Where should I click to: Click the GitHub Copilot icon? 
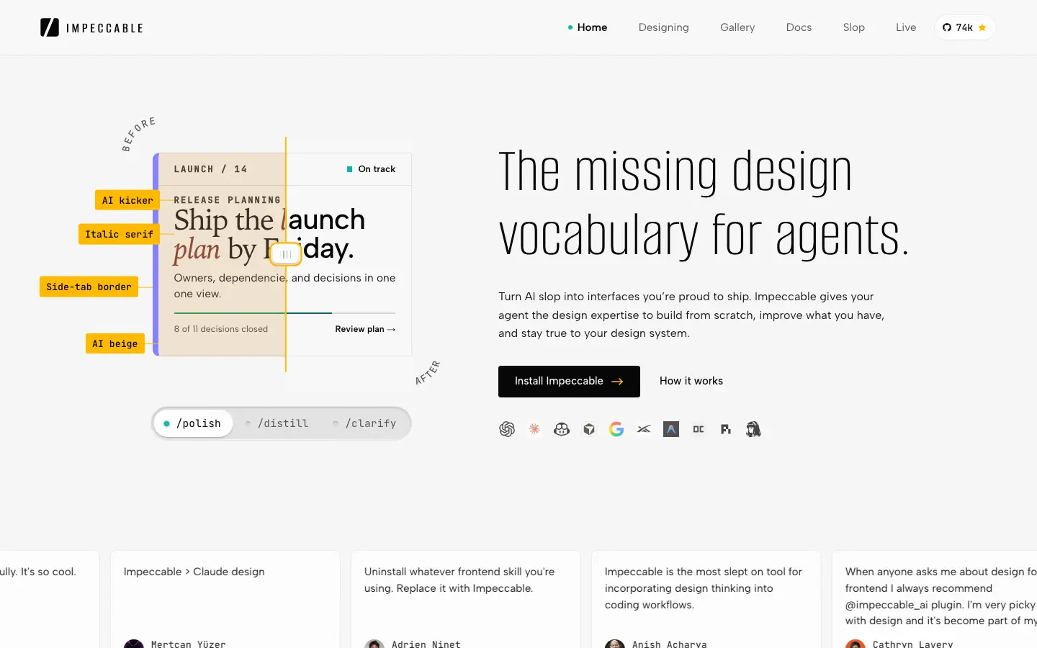coord(562,429)
